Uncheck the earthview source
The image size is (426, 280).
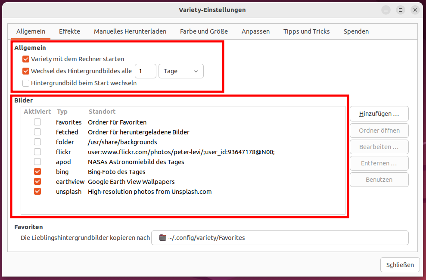click(x=37, y=181)
